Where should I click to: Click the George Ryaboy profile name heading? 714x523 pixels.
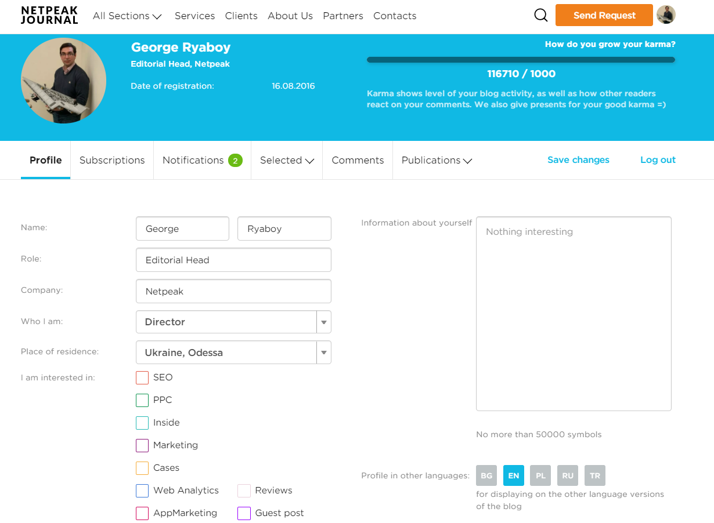(x=181, y=48)
